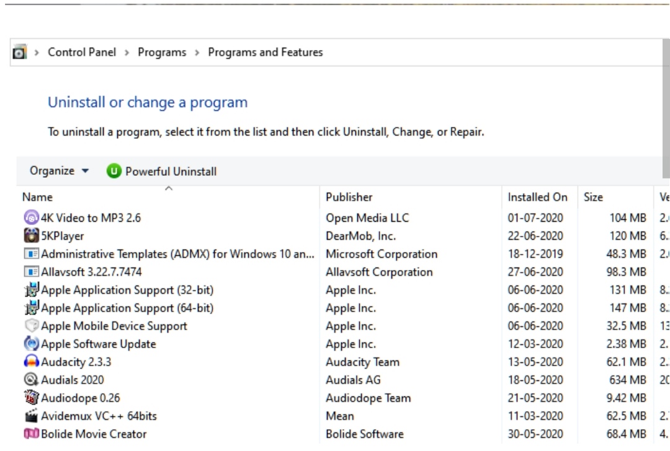The width and height of the screenshot is (670, 451).
Task: Sort programs by Size column header
Action: point(593,197)
